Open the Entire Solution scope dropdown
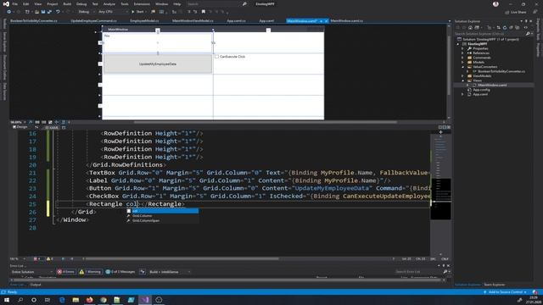 click(31, 272)
